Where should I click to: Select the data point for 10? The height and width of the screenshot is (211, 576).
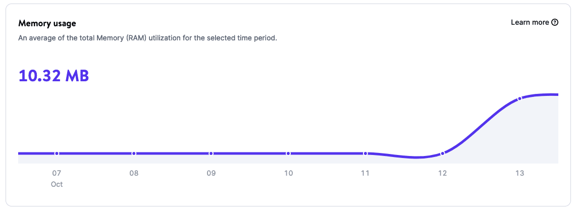click(288, 153)
